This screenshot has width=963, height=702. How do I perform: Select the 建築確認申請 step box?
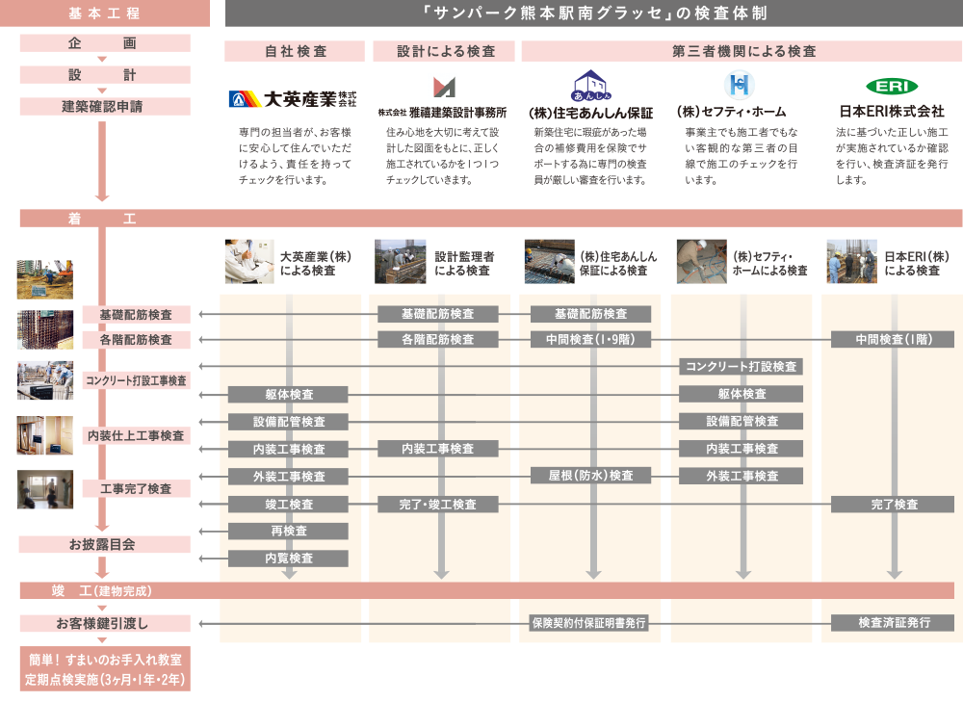105,106
